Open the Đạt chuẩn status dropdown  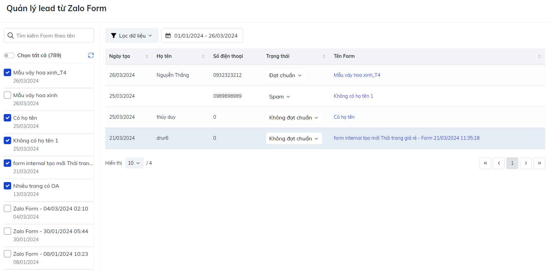click(x=285, y=75)
